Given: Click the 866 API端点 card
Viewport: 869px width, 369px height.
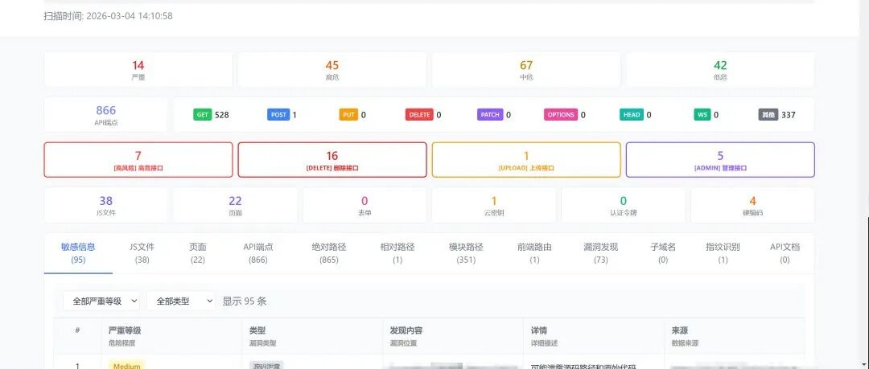Looking at the screenshot, I should point(106,115).
